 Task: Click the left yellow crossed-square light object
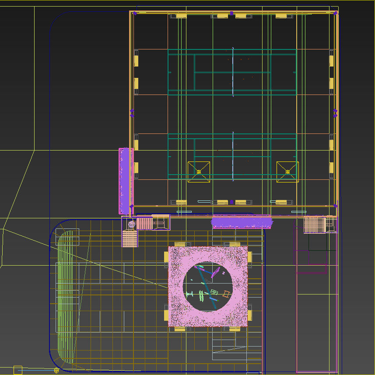click(199, 172)
